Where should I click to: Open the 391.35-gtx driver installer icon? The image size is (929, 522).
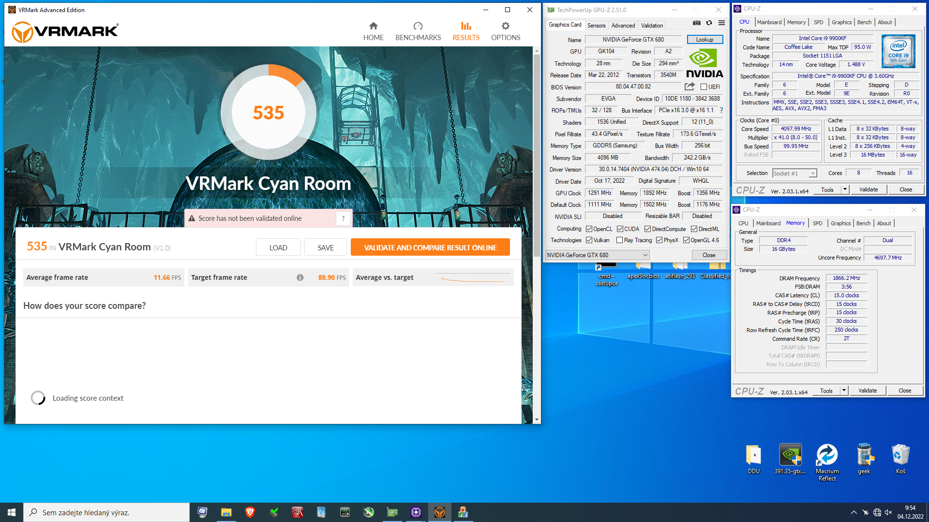pyautogui.click(x=790, y=459)
